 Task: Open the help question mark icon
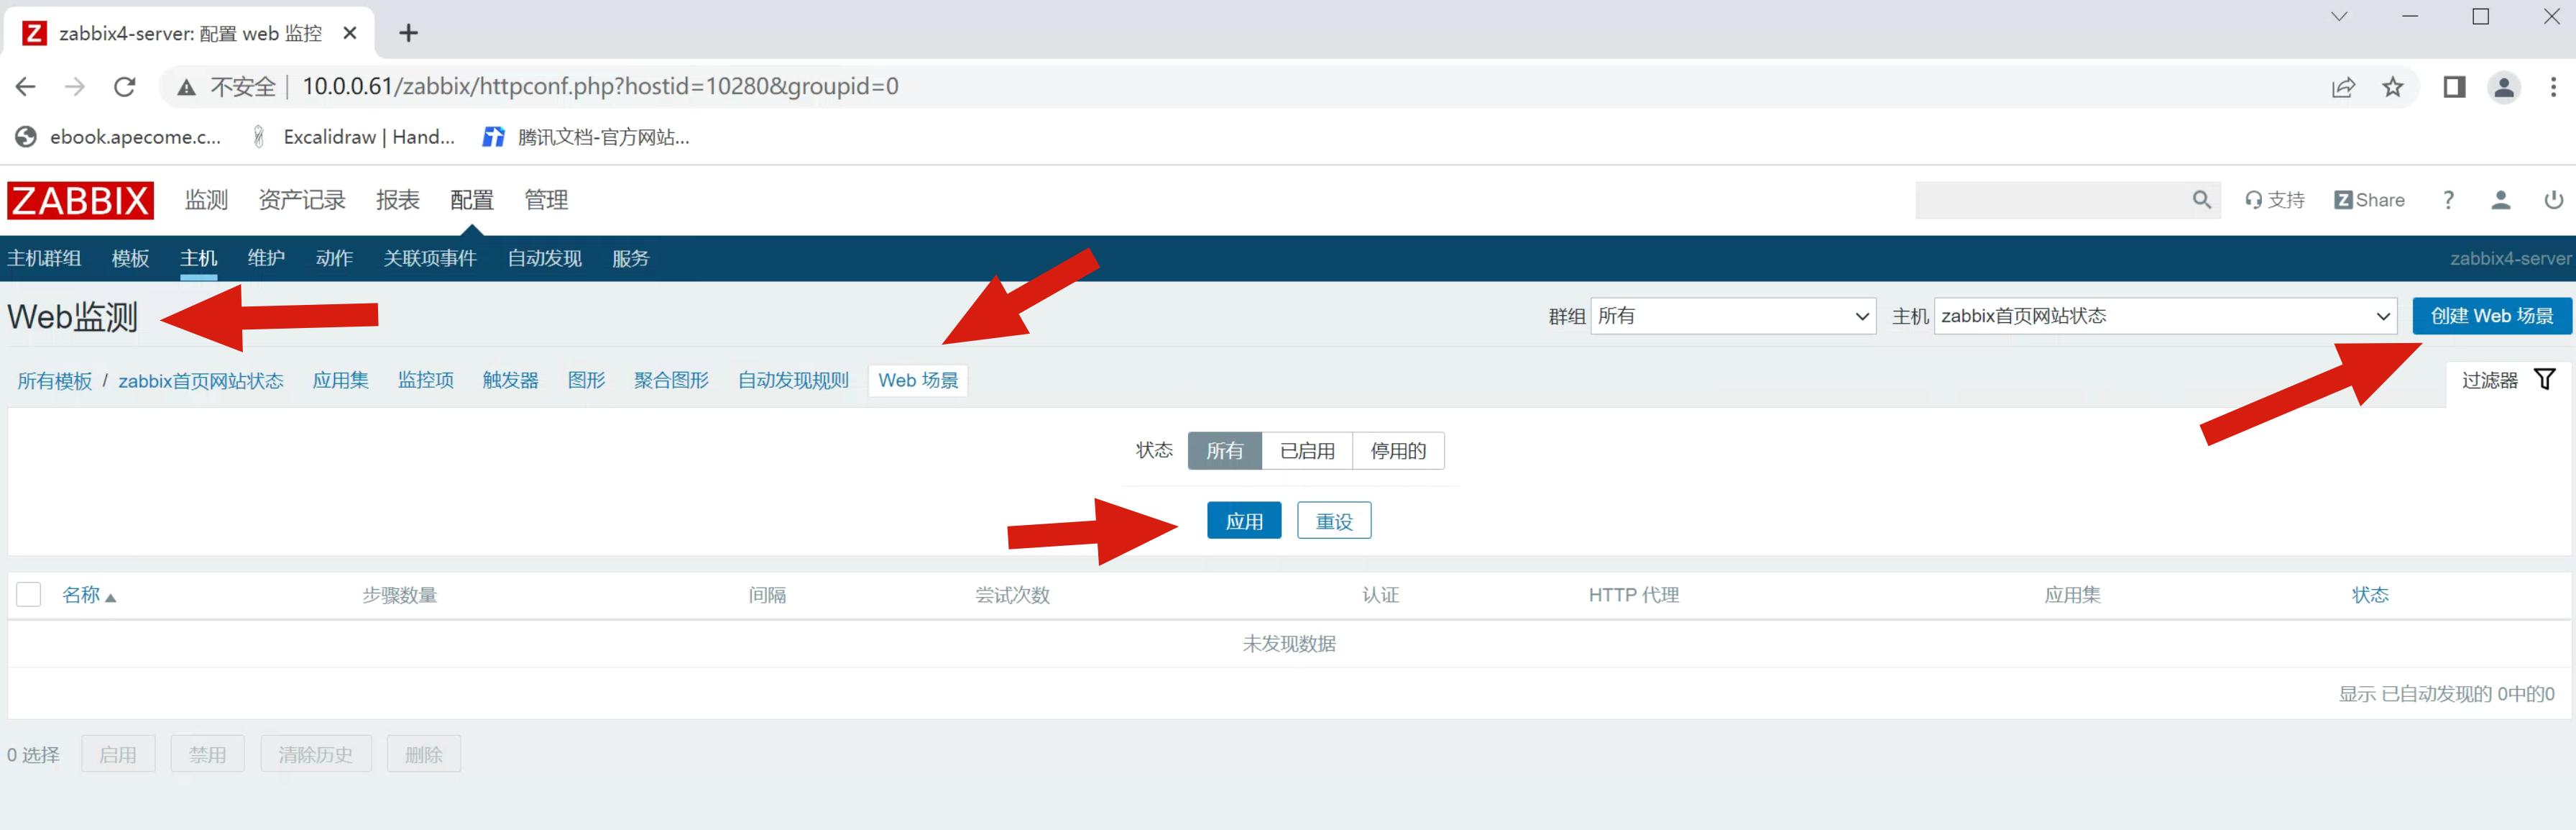point(2447,200)
